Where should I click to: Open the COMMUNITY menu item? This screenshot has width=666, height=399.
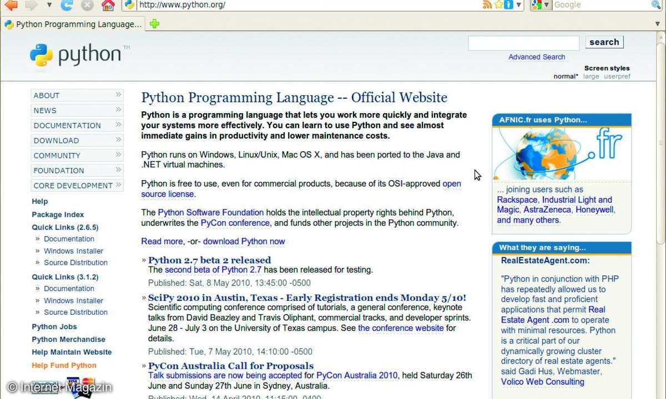tap(77, 155)
